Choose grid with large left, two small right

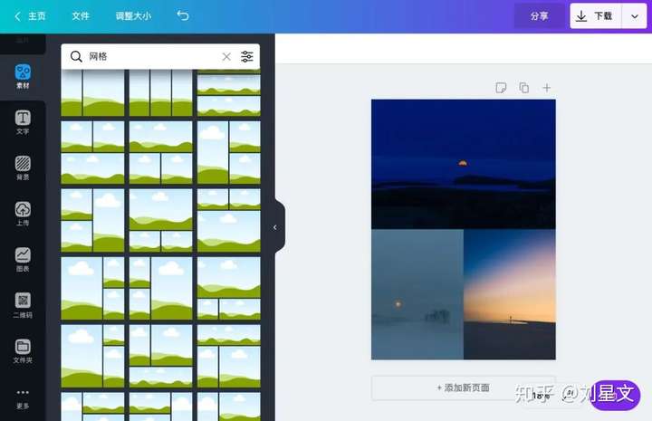92,288
